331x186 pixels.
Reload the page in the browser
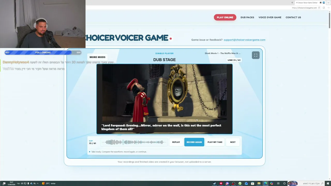tap(324, 8)
